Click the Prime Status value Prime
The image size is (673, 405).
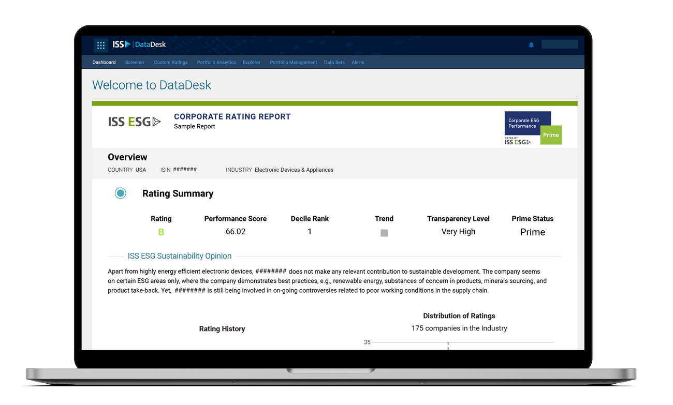point(533,232)
